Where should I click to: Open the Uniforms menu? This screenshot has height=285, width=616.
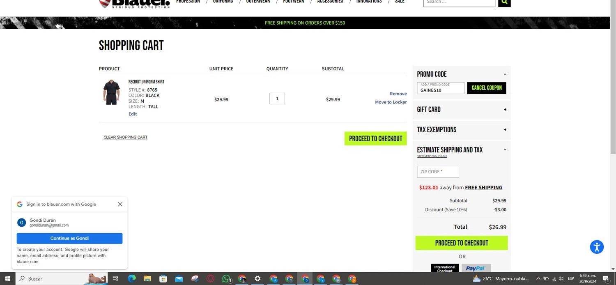[x=223, y=2]
